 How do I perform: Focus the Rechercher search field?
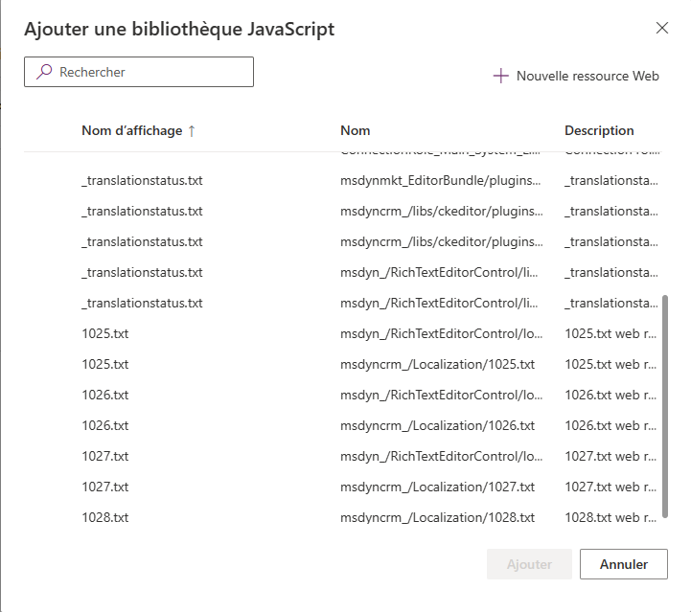point(139,72)
